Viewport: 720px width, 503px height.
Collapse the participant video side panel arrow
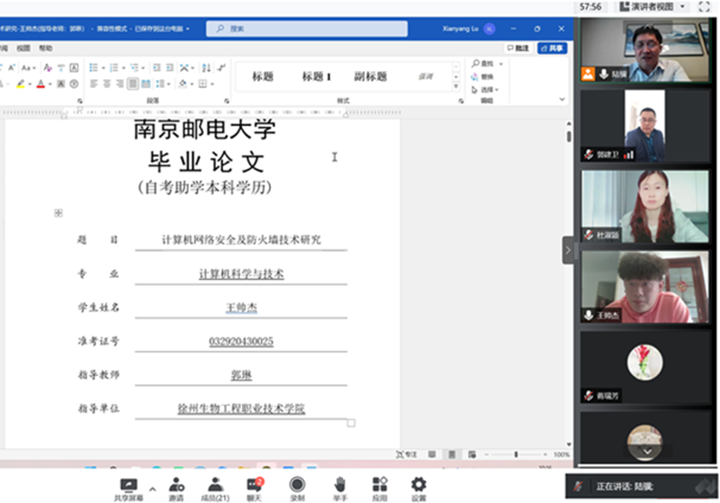click(x=568, y=249)
